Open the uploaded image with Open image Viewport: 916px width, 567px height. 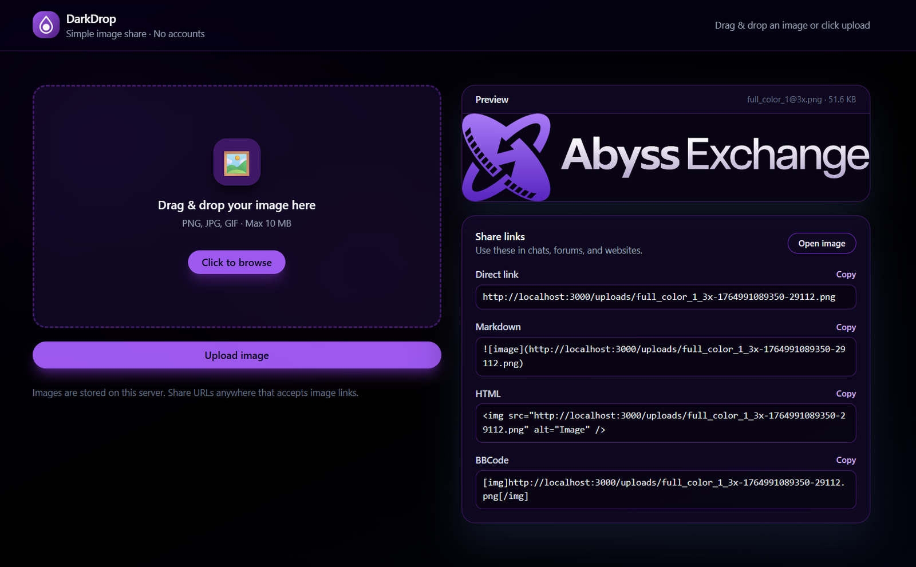(x=822, y=243)
